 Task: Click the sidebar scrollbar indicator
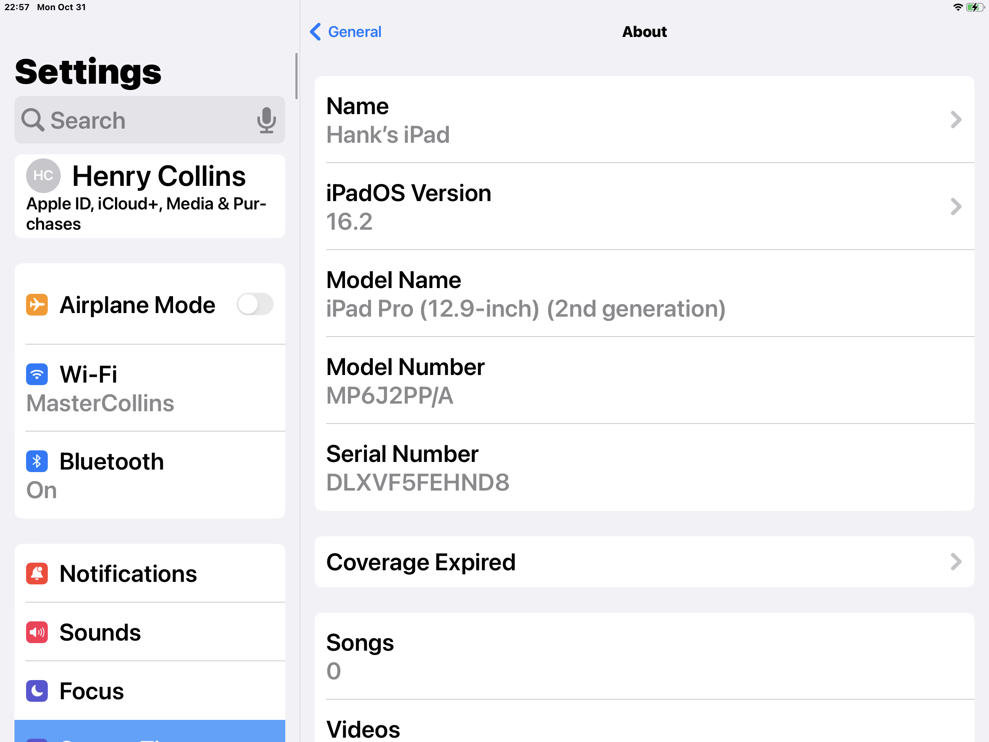(296, 76)
